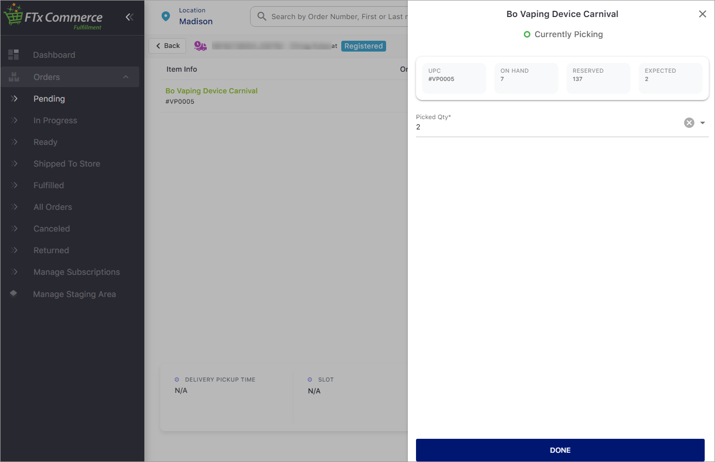
Task: Open All Orders list
Action: coord(53,207)
